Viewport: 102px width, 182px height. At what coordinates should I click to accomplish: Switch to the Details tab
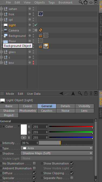(x=66, y=106)
